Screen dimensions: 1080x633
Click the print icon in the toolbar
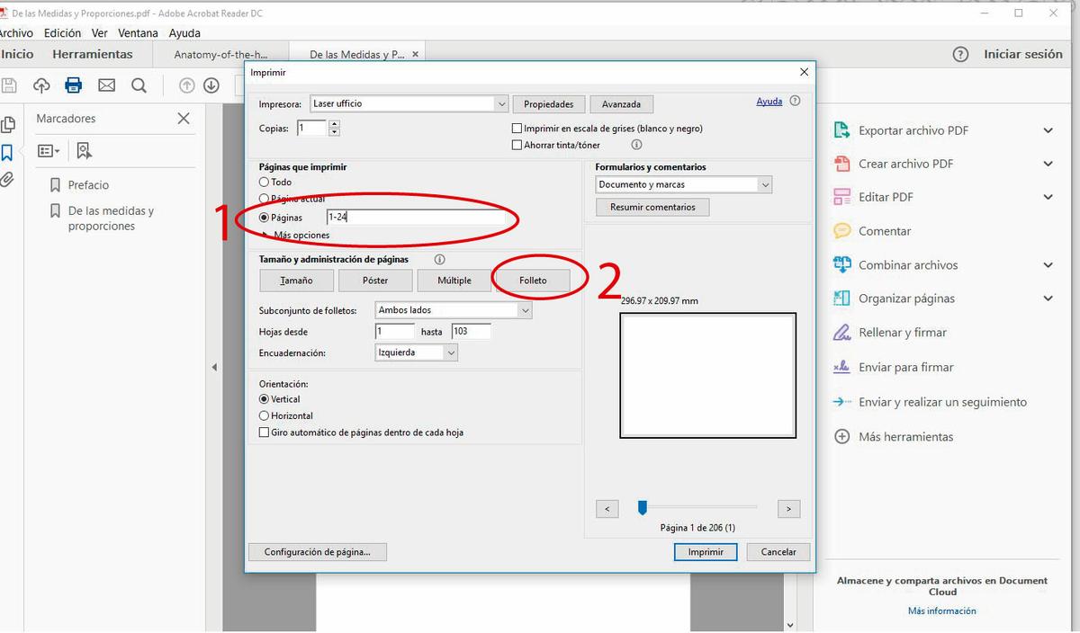click(x=74, y=85)
